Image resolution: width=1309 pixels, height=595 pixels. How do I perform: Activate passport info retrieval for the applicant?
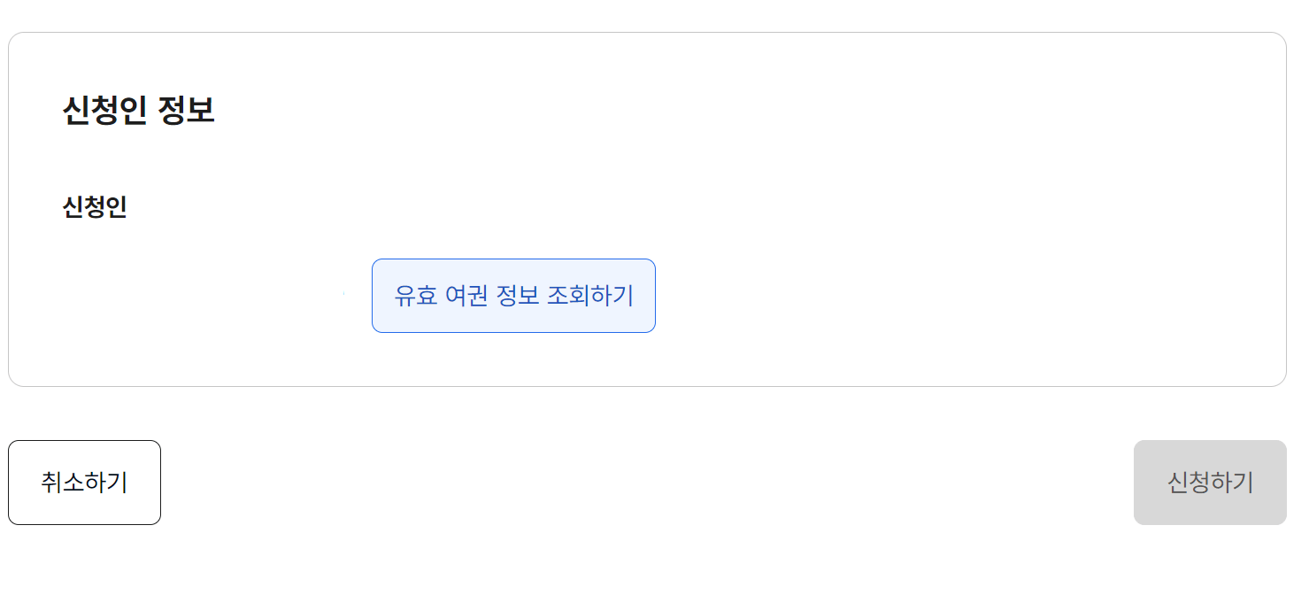pyautogui.click(x=513, y=295)
